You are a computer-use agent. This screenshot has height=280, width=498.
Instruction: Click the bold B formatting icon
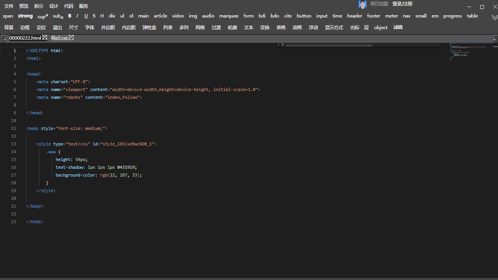coord(70,16)
